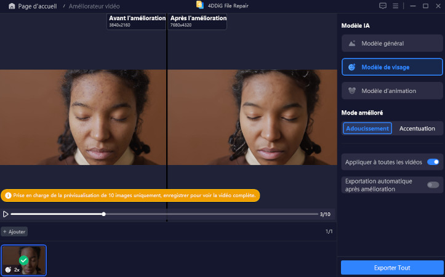This screenshot has width=445, height=277.
Task: Choose the Adoucissement enhancement mode
Action: 367,128
